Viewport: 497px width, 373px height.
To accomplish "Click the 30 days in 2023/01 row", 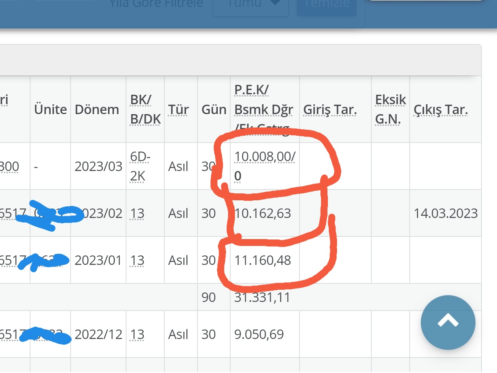I will [209, 261].
